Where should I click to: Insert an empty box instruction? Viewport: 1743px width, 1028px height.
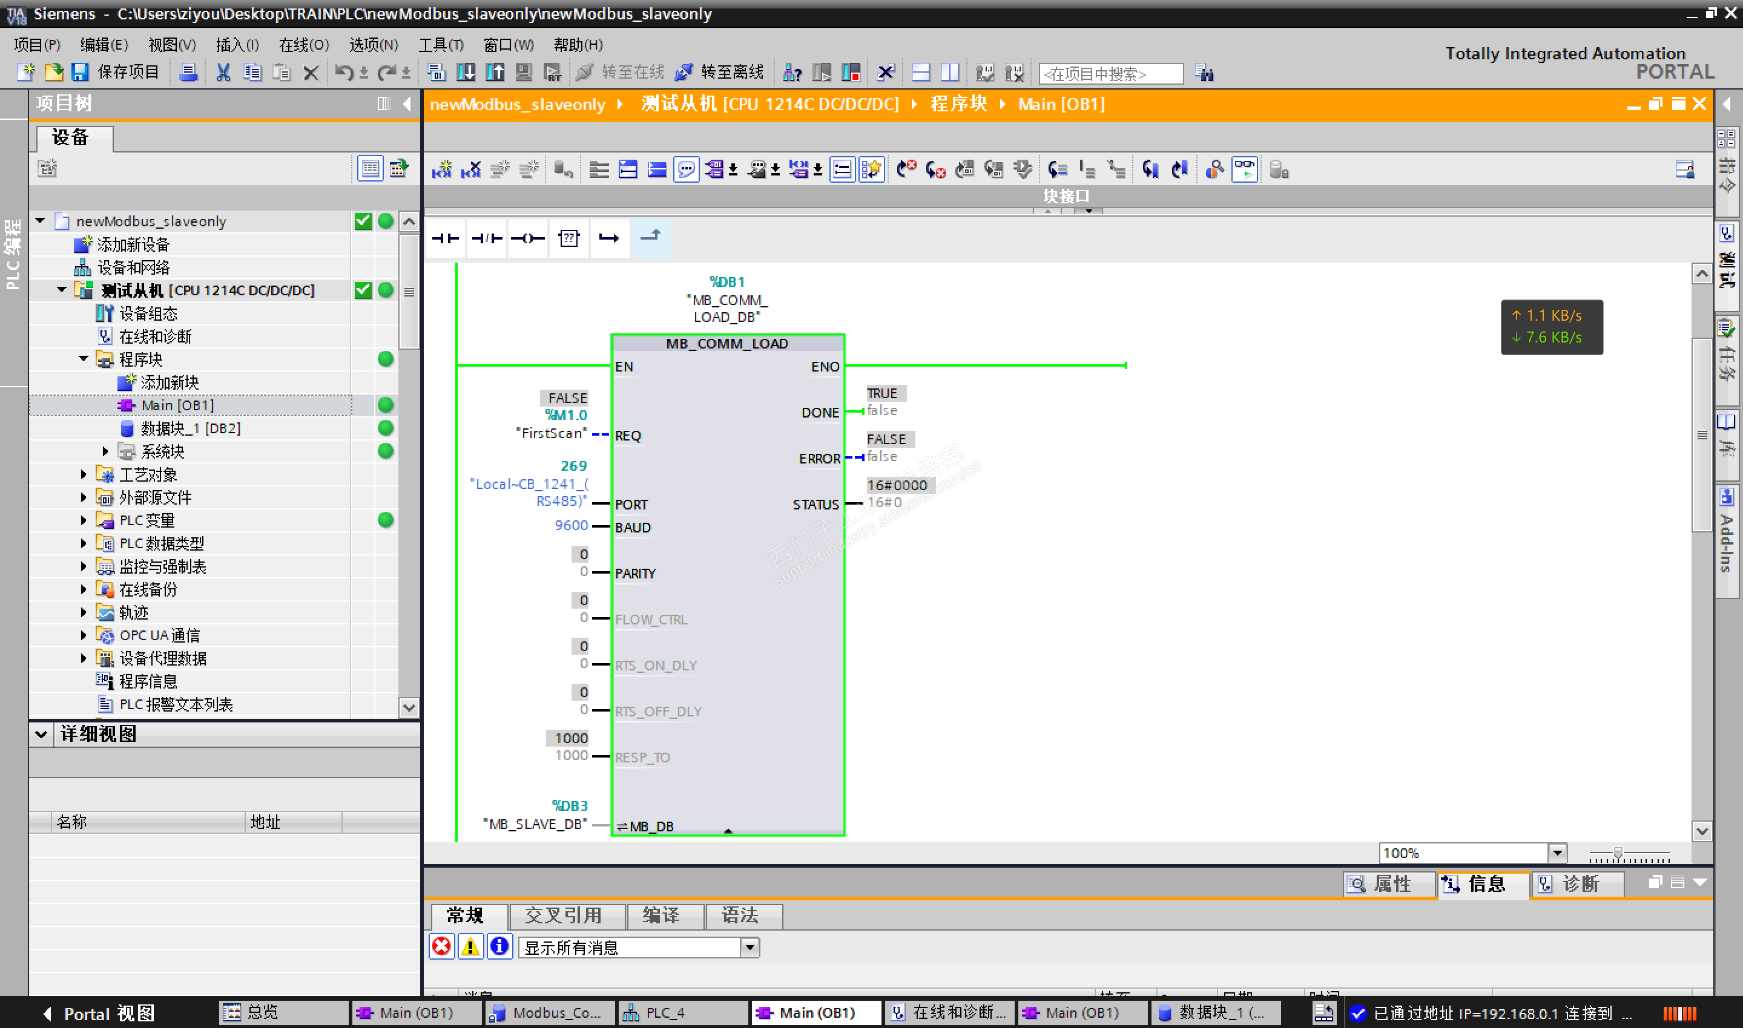click(x=568, y=238)
